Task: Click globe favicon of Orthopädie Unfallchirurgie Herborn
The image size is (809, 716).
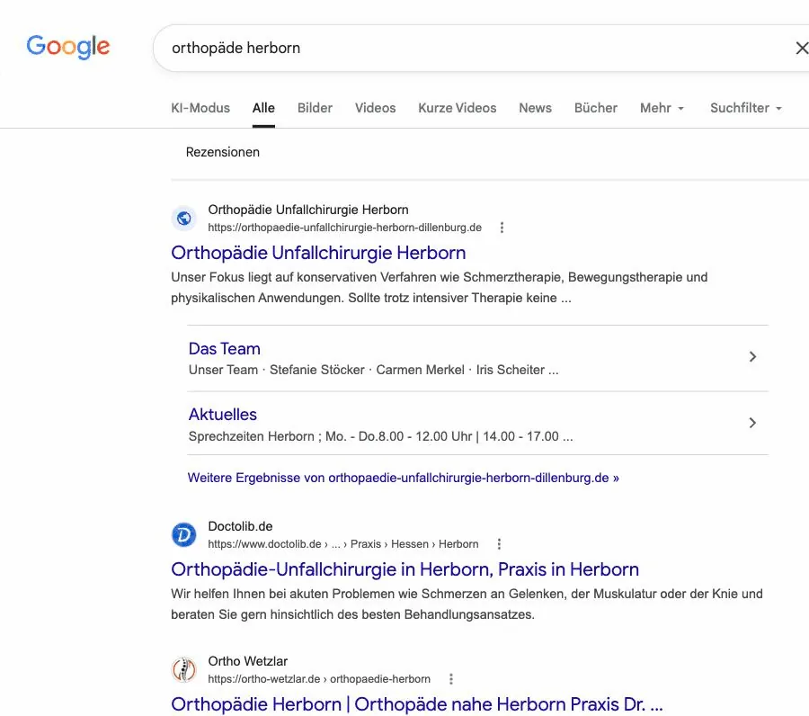Action: [x=183, y=219]
